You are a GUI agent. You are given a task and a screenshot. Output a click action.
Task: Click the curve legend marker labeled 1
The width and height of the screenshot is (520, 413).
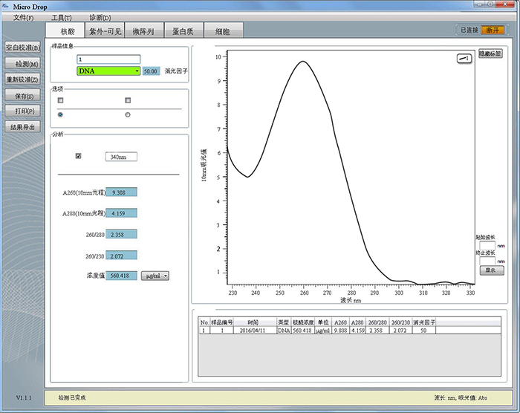point(464,58)
